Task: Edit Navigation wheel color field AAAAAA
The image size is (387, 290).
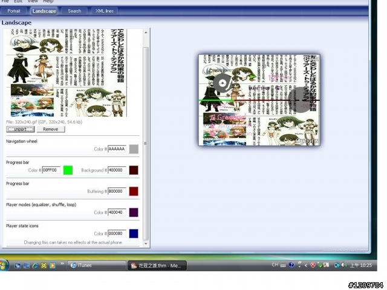Action: click(117, 149)
